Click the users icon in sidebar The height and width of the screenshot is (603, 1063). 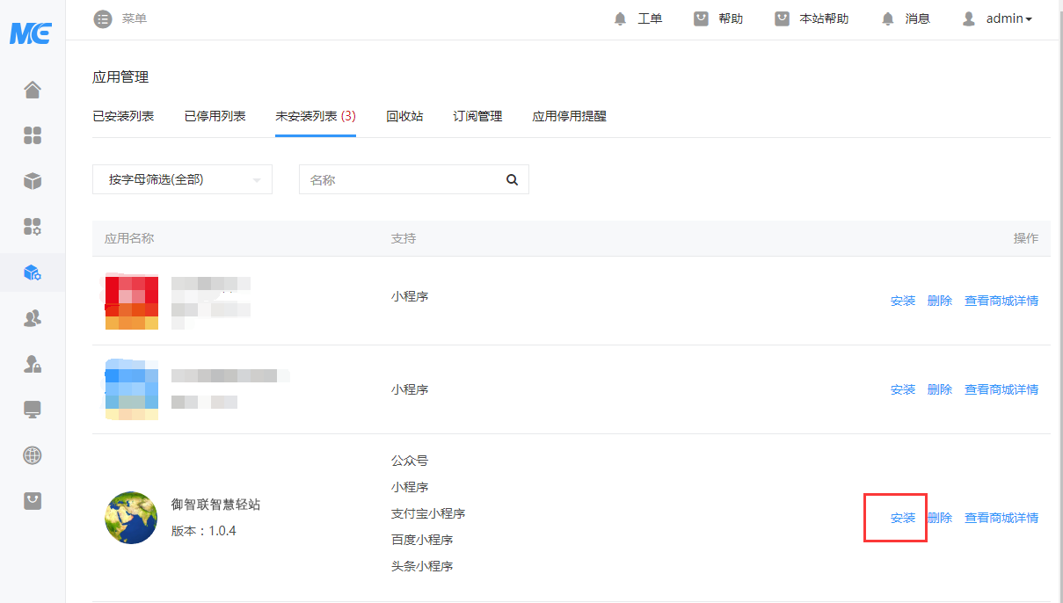click(x=33, y=318)
